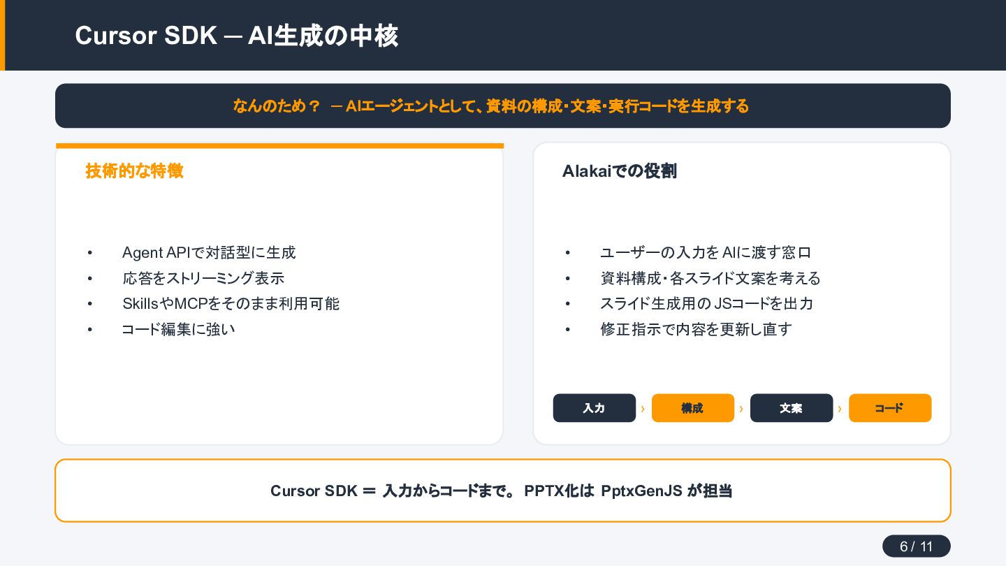Click the ユーザーの入力をAIに渡す窓口 bullet
Viewport: 1006px width, 566px height.
click(x=706, y=252)
